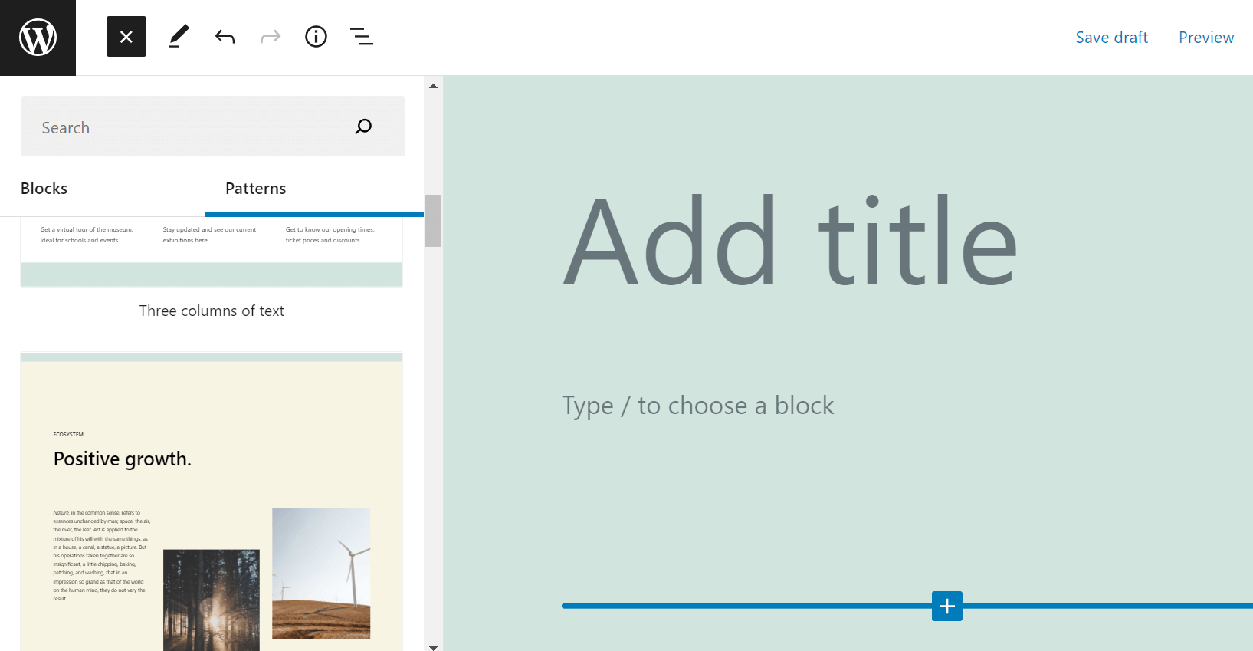Close the block inserter panel

[x=126, y=36]
